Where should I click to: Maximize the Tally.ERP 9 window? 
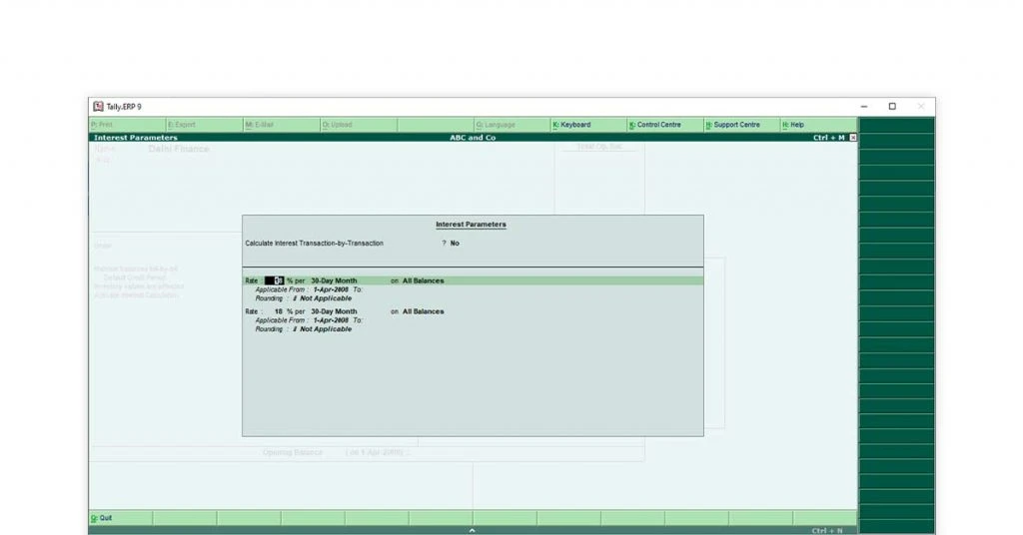coord(892,106)
